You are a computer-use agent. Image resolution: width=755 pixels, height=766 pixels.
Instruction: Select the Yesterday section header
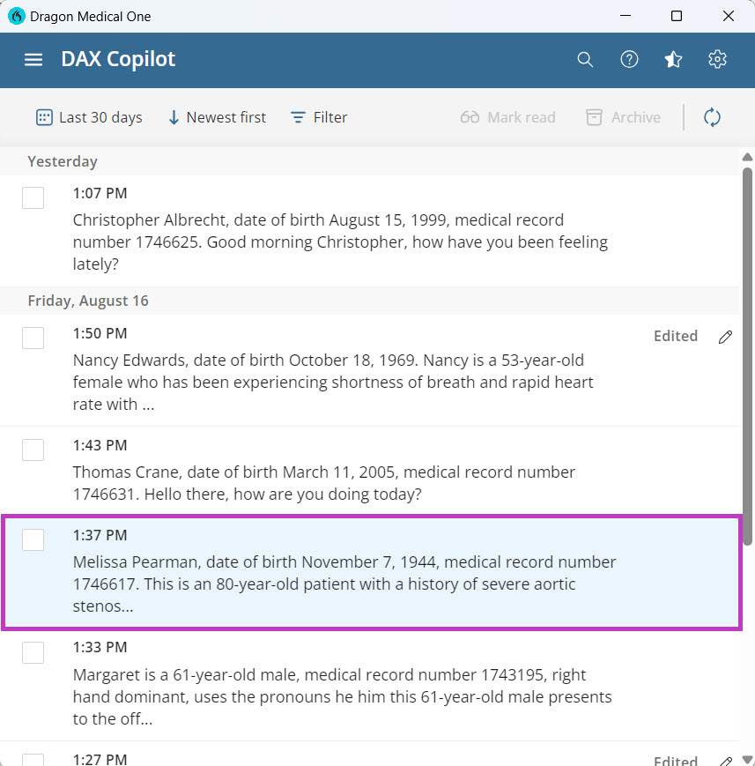62,161
